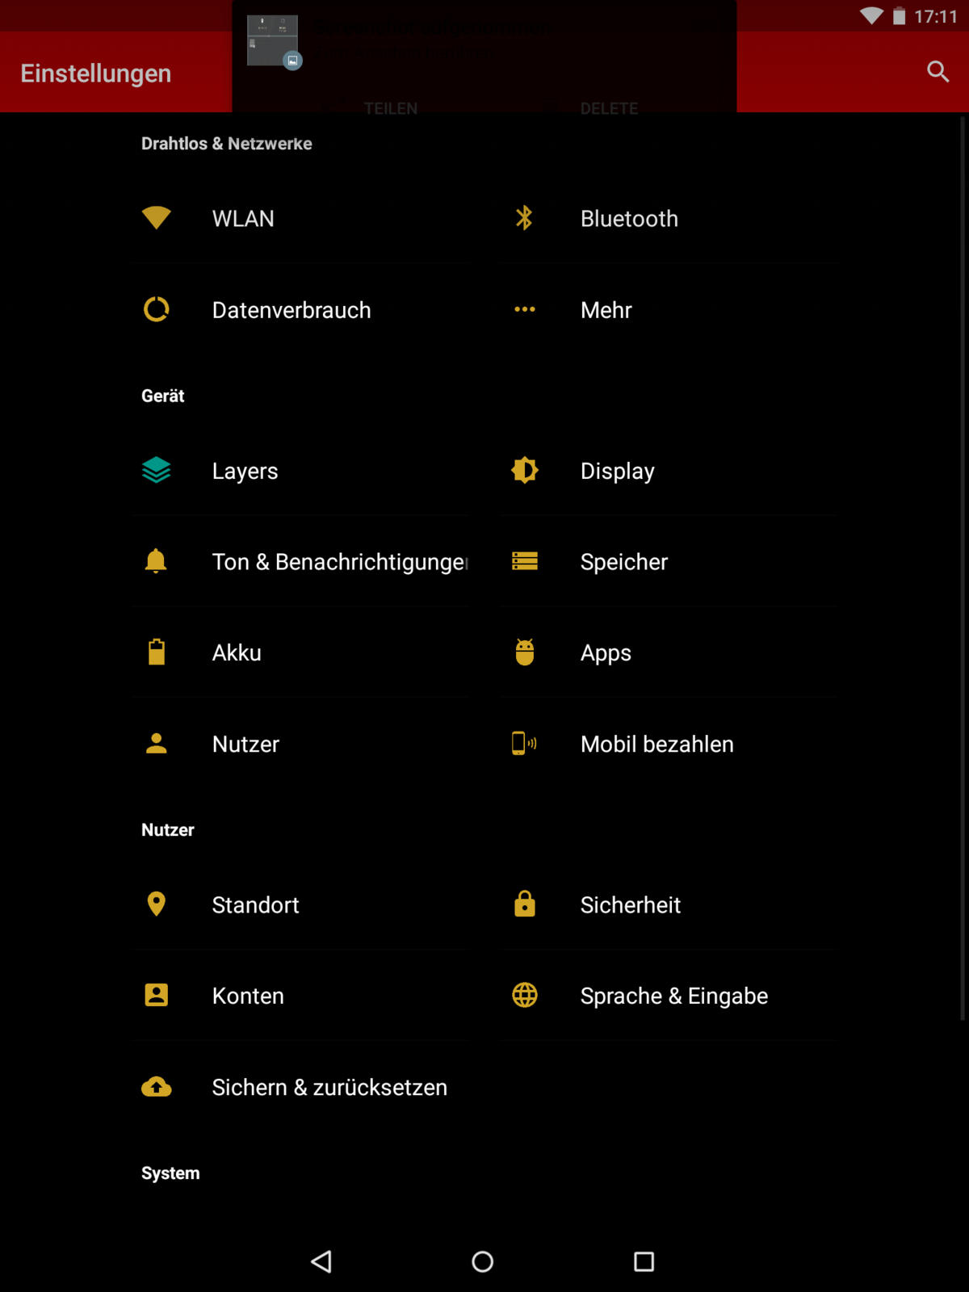Open WLAN settings via Wi-Fi icon

156,218
